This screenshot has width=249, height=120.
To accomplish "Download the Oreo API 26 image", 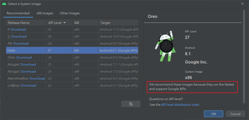I will click(24, 57).
